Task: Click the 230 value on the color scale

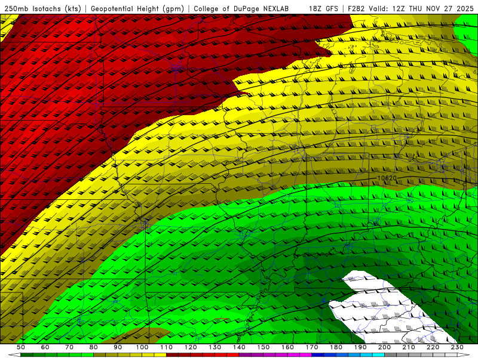Action: coord(457,347)
